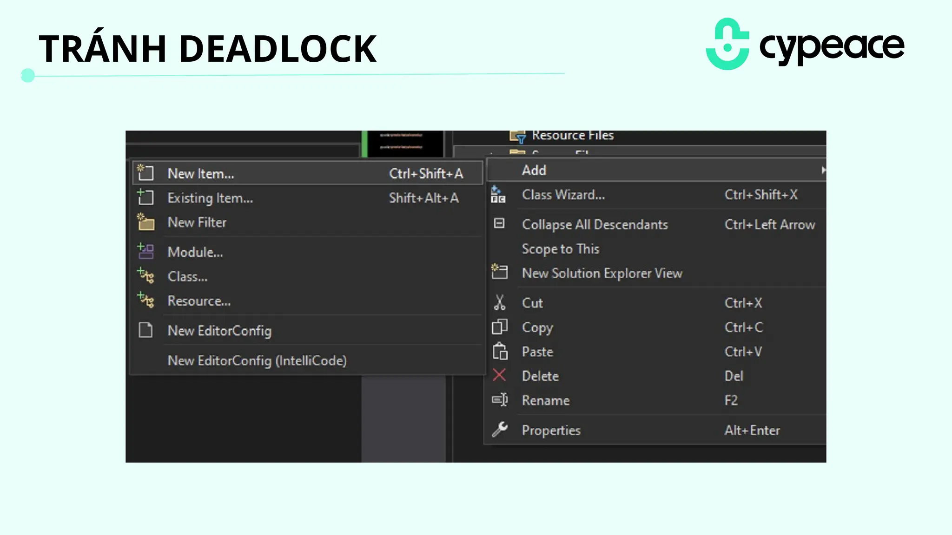
Task: Click the red Delete X icon
Action: point(499,375)
